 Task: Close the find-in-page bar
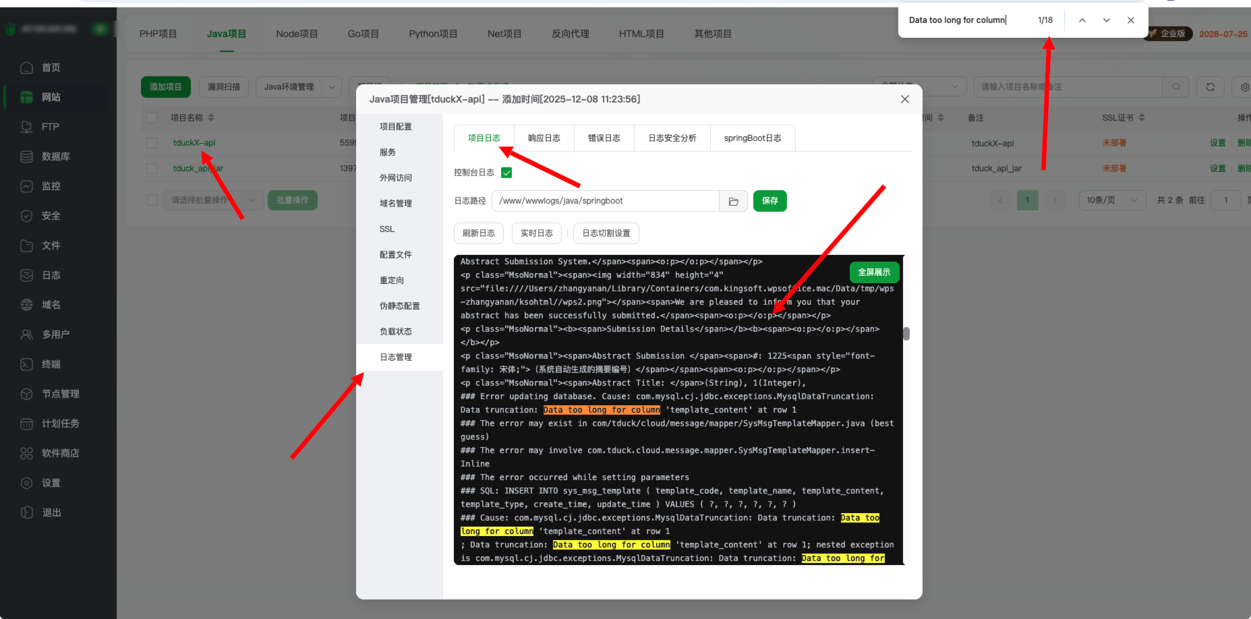tap(1131, 20)
